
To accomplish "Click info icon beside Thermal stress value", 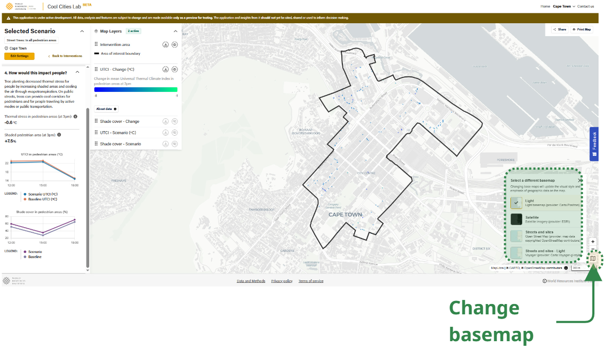I will click(75, 117).
